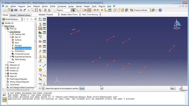Switch to the Results tab
This screenshot has height=106, width=189.
pyautogui.click(x=13, y=15)
